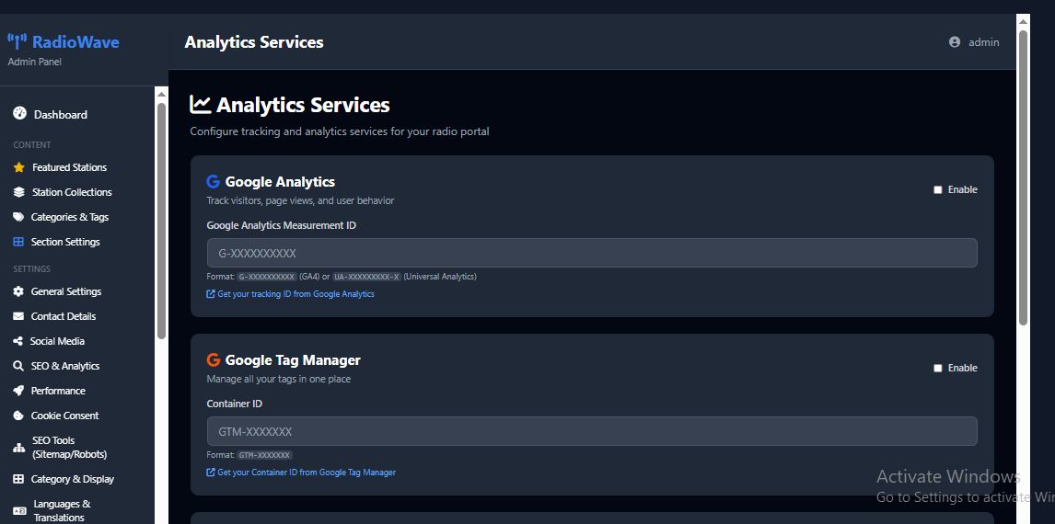Click the Station Collections layers icon
The image size is (1055, 524).
coord(18,192)
